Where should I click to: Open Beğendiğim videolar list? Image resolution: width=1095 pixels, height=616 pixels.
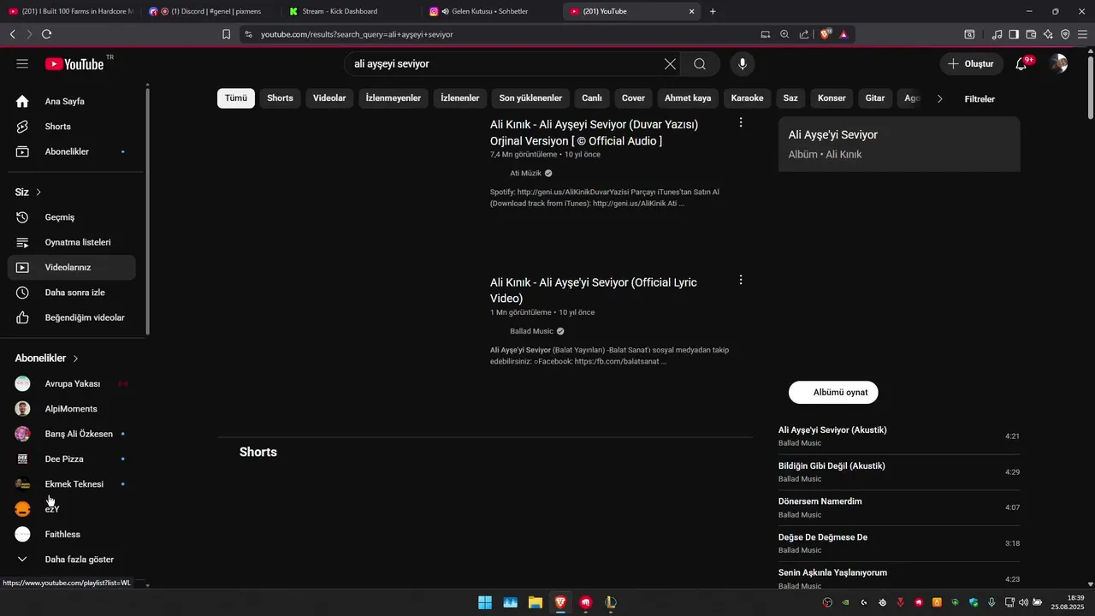tap(71, 317)
